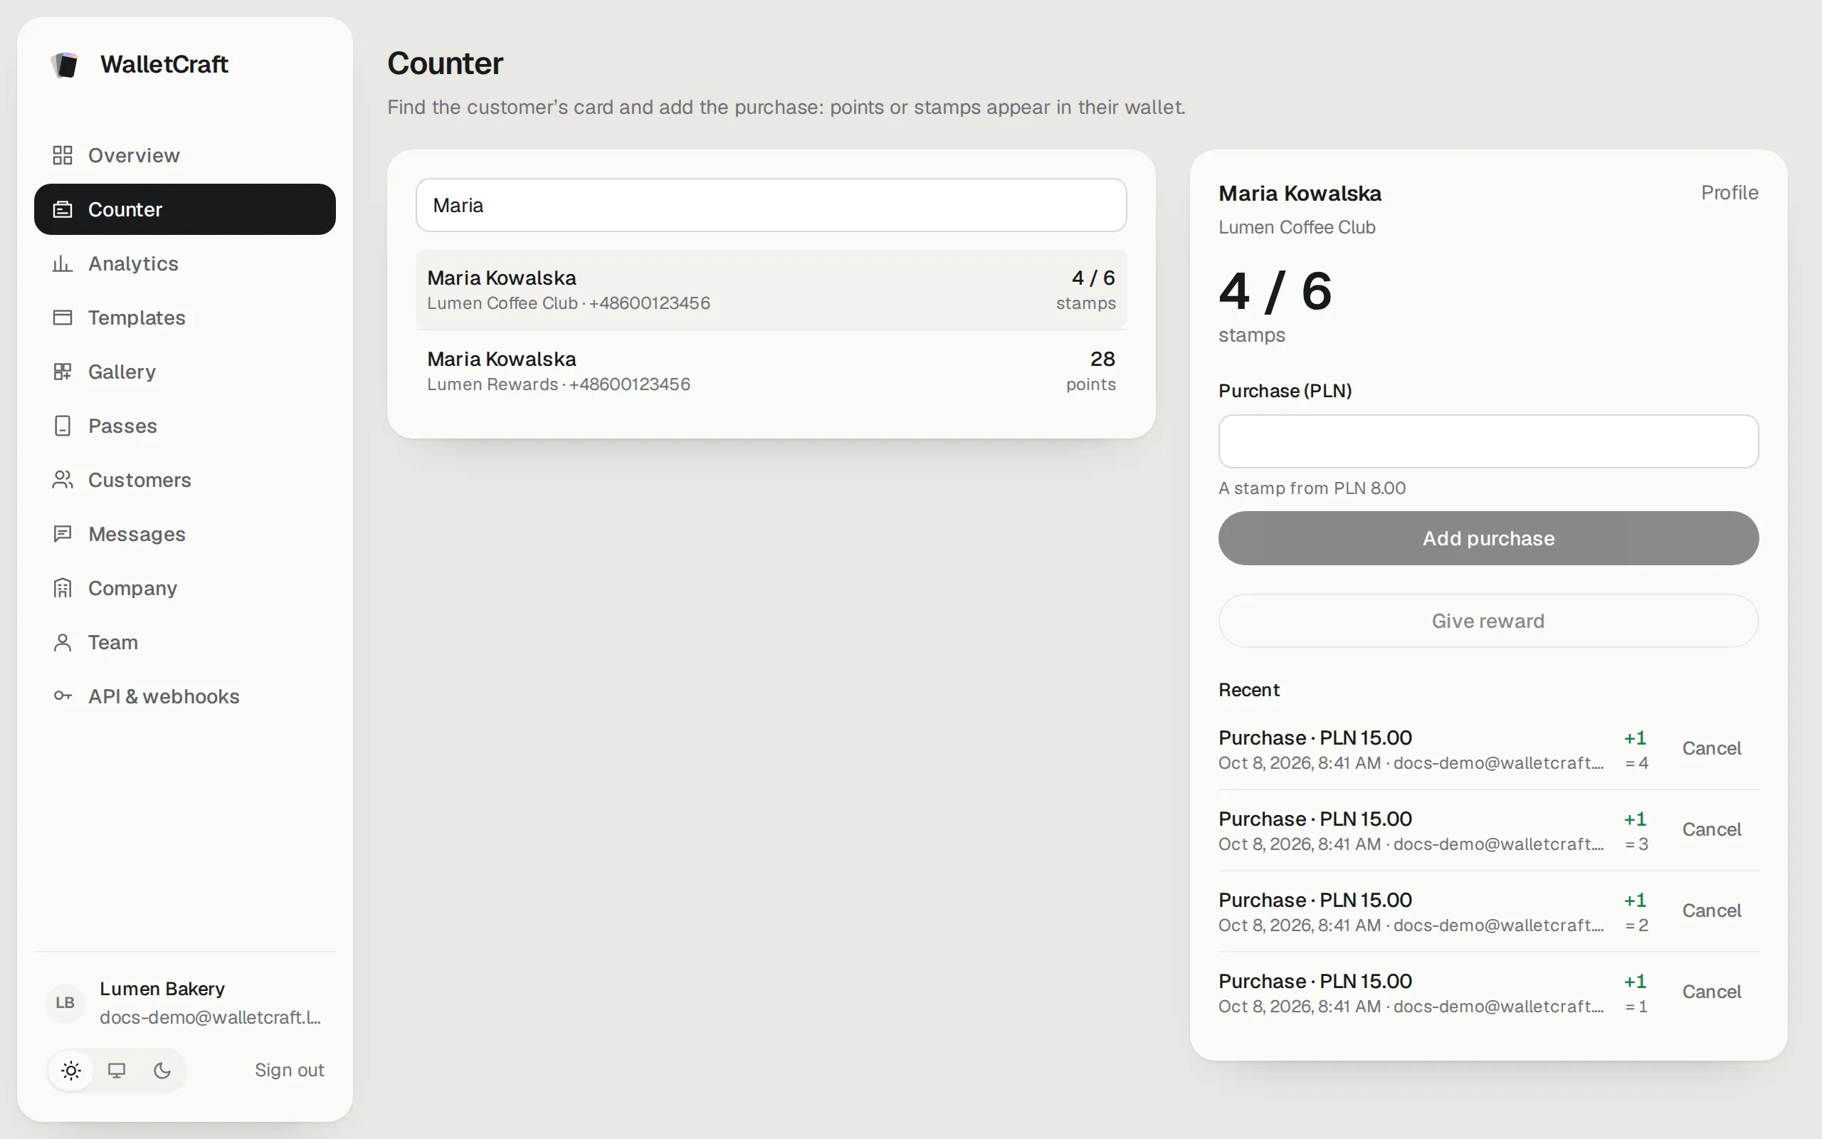Switch to light theme sun icon
The image size is (1822, 1139).
[x=71, y=1071]
